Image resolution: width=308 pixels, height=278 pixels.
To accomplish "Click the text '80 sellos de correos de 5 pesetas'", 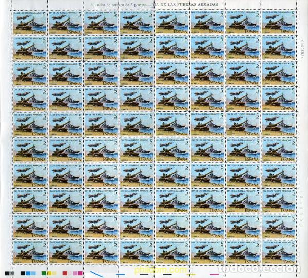I will (x=119, y=5).
